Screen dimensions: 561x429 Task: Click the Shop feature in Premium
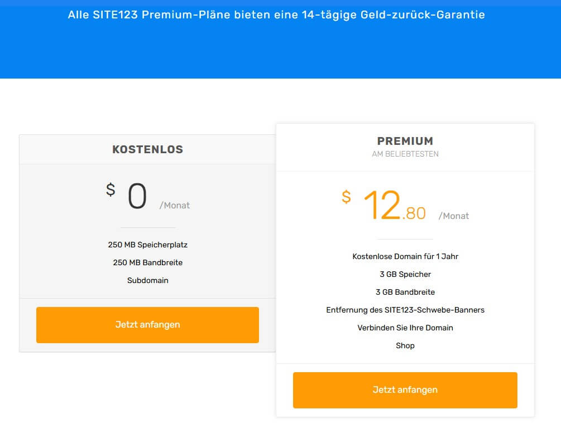405,345
